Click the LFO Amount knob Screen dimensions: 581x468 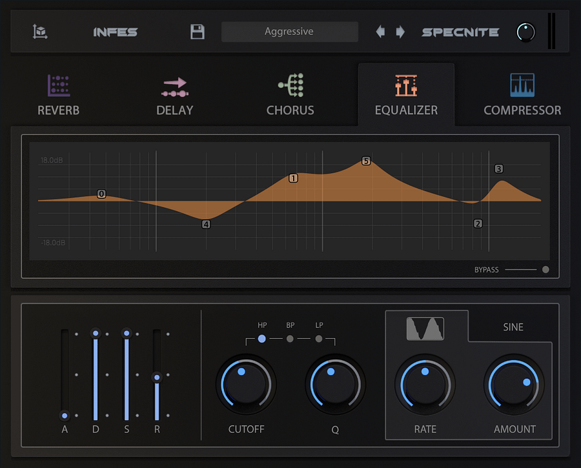coord(514,384)
